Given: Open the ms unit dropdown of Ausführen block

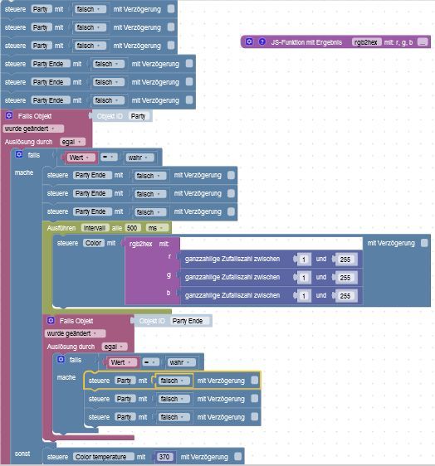Looking at the screenshot, I should [x=157, y=228].
